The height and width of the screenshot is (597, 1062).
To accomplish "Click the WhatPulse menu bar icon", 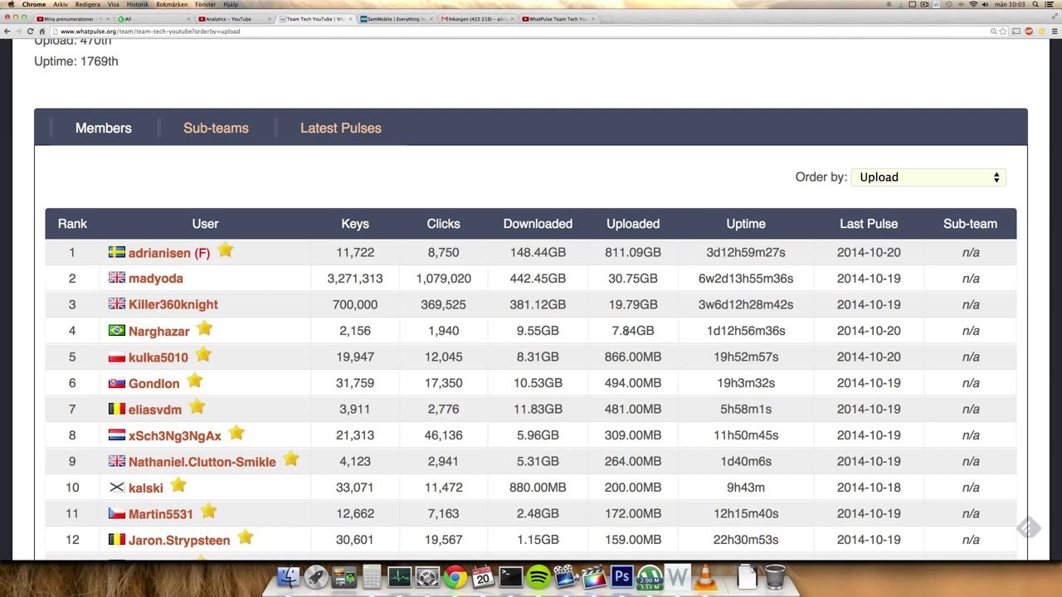I will click(x=937, y=4).
